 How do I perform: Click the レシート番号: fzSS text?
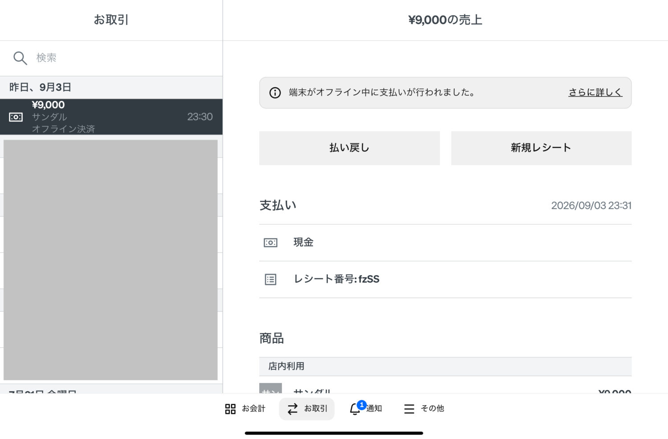pyautogui.click(x=337, y=279)
